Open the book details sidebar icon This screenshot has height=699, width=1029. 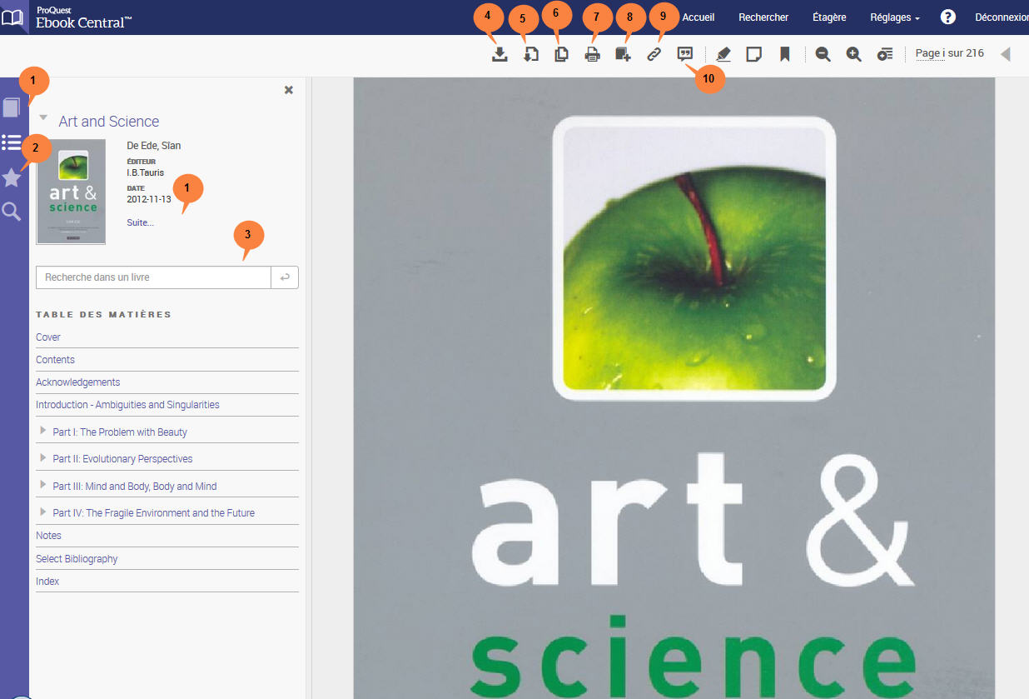coord(12,107)
